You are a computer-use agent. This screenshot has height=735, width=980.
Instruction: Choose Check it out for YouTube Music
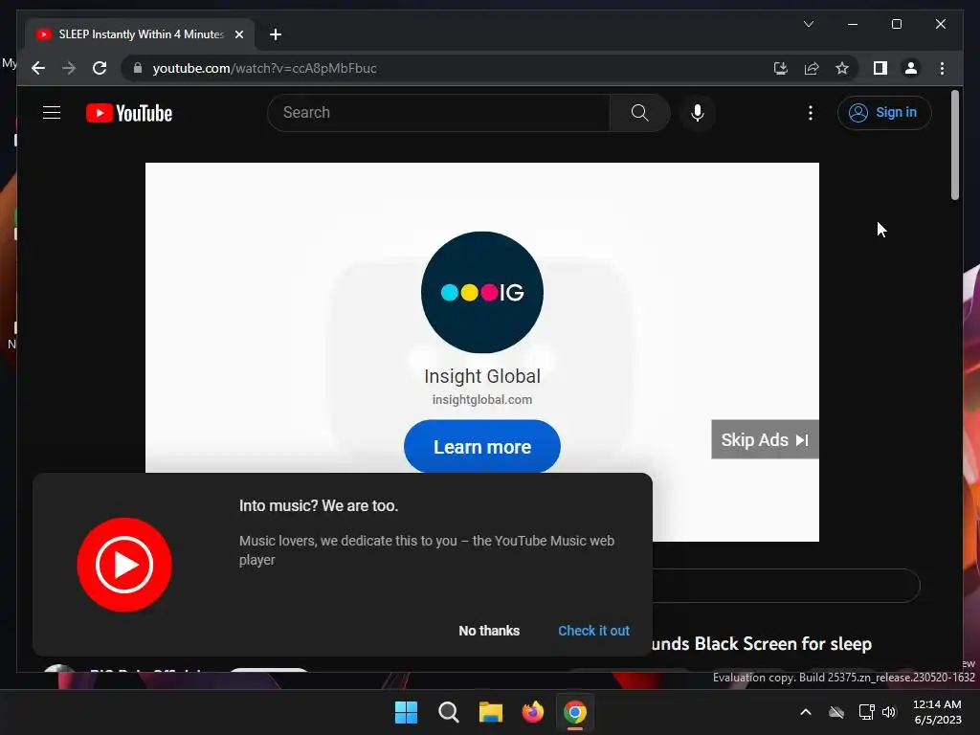pos(593,631)
